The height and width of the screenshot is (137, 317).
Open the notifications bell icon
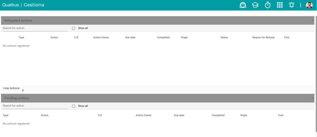point(292,5)
